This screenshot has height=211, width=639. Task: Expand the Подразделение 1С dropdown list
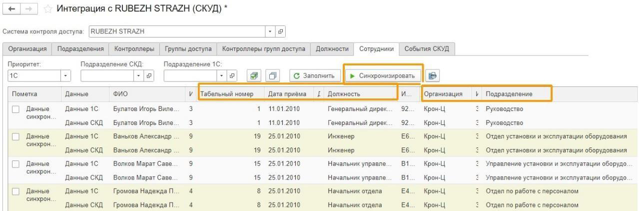(222, 76)
